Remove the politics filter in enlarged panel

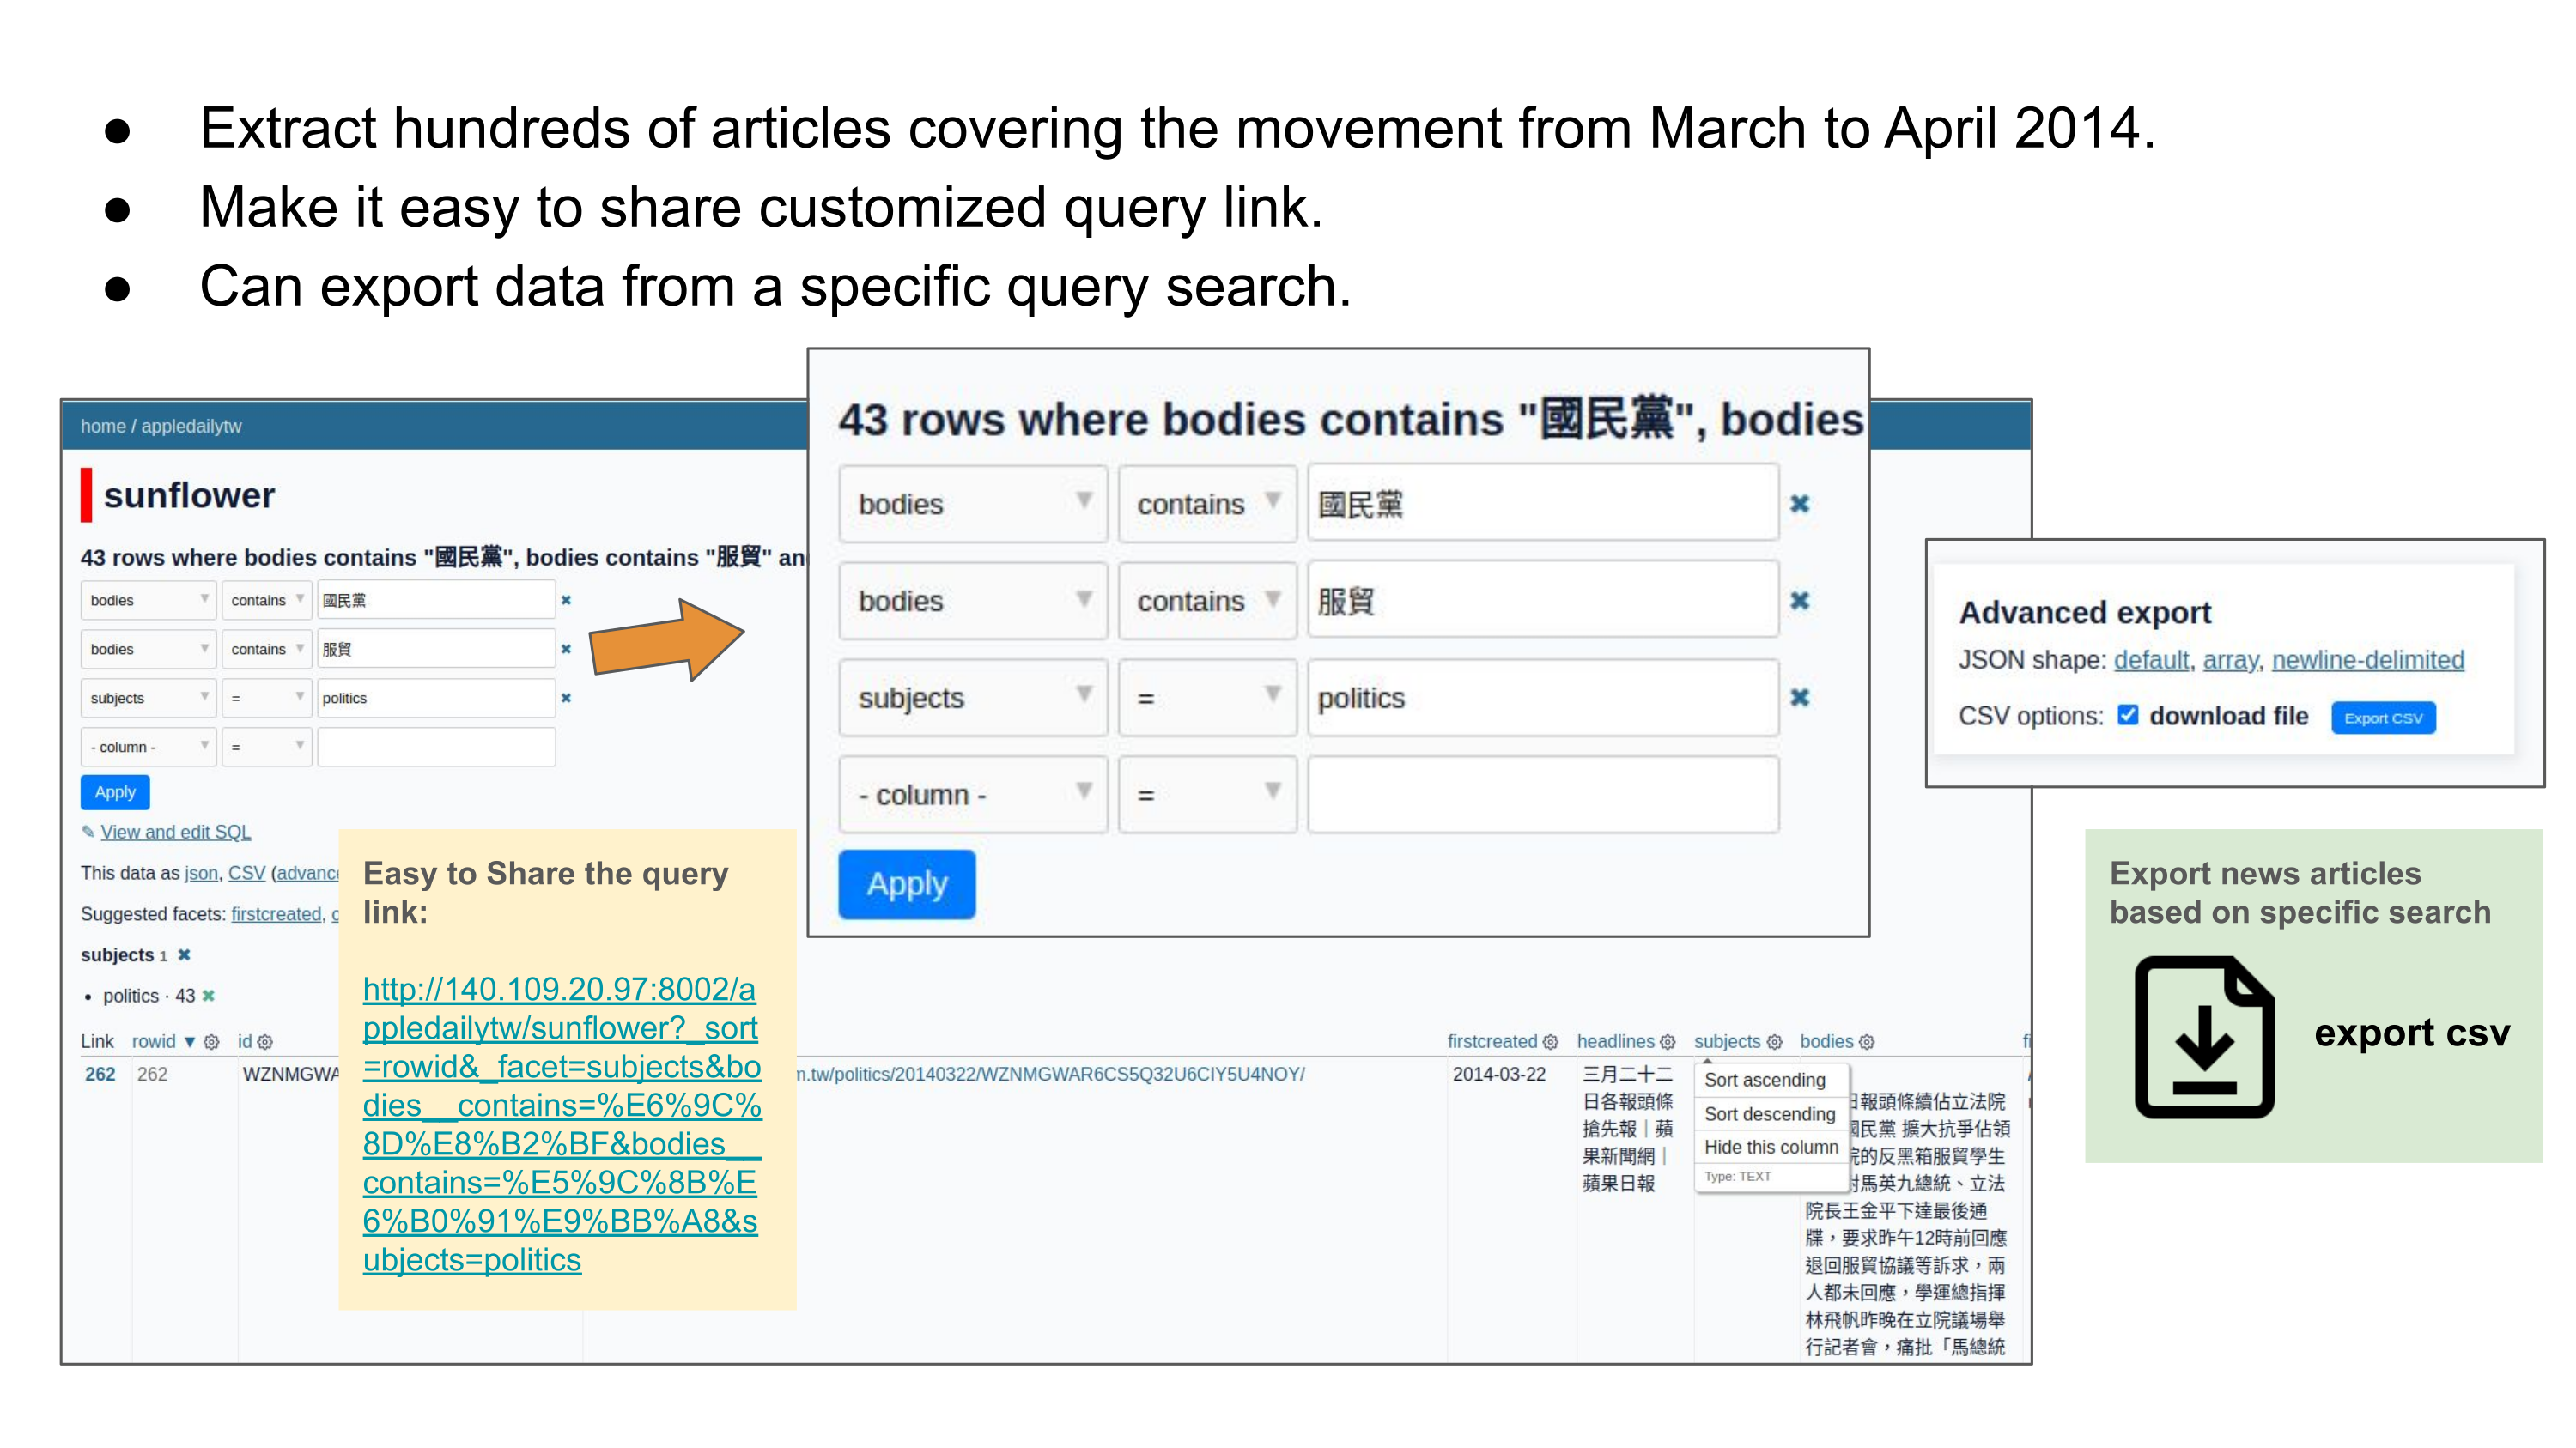tap(1799, 698)
